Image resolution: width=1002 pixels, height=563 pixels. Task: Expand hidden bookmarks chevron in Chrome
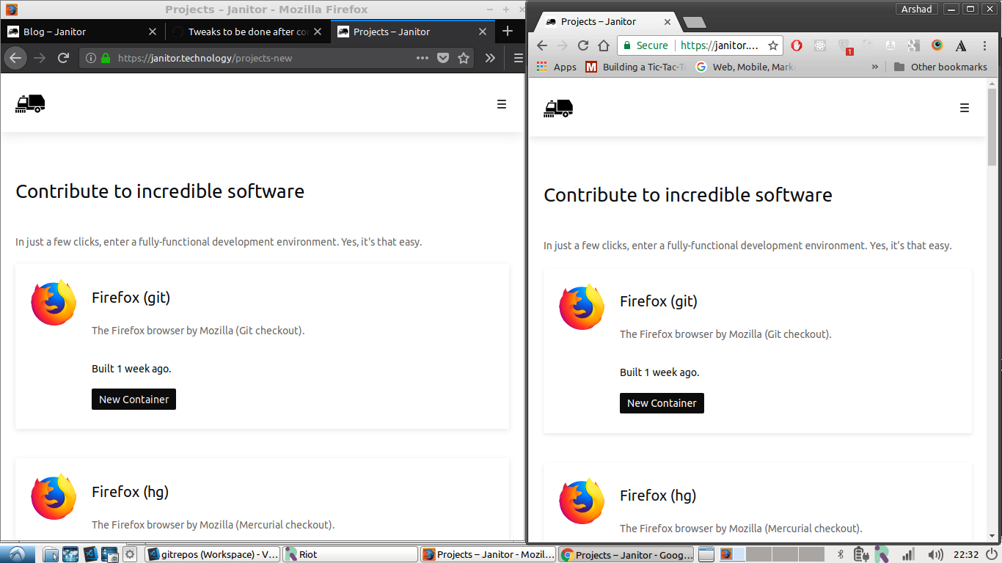874,67
